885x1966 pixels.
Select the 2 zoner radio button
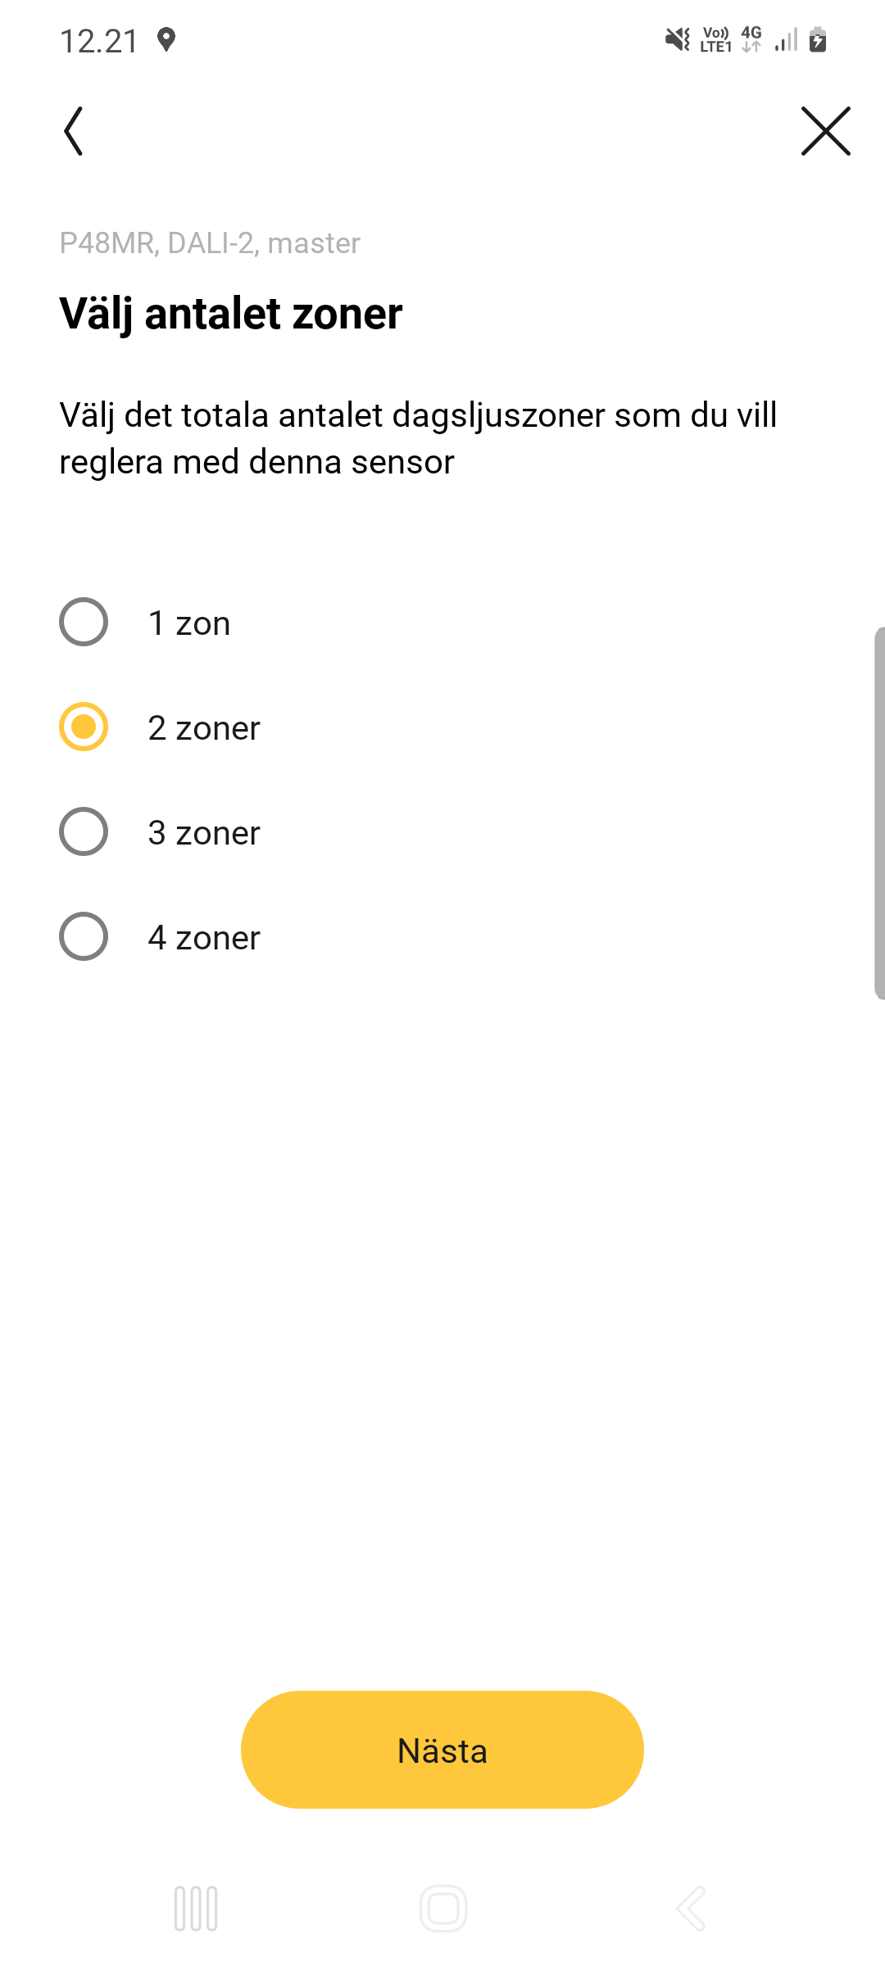point(84,727)
